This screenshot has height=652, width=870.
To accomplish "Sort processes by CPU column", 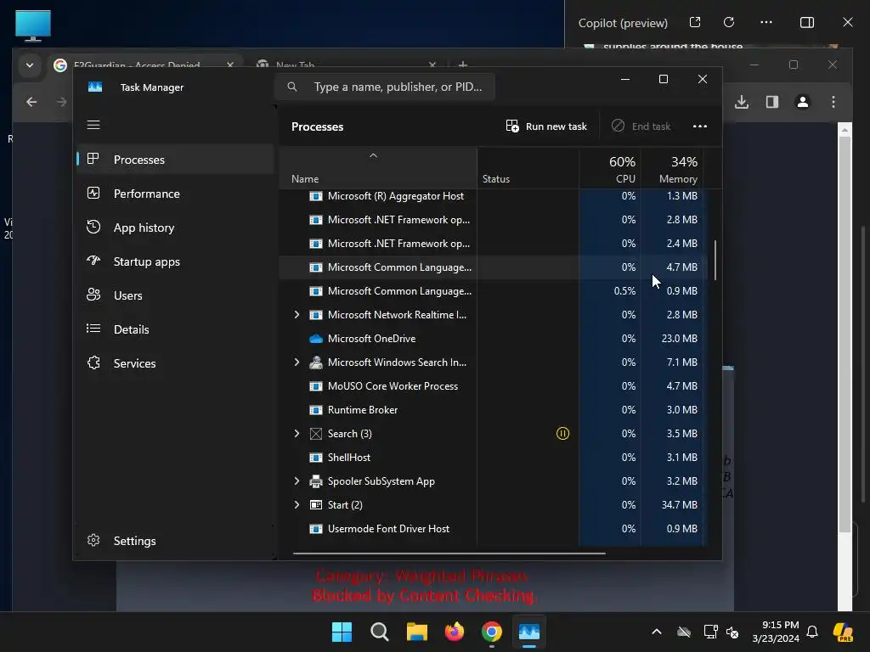I will pos(610,169).
